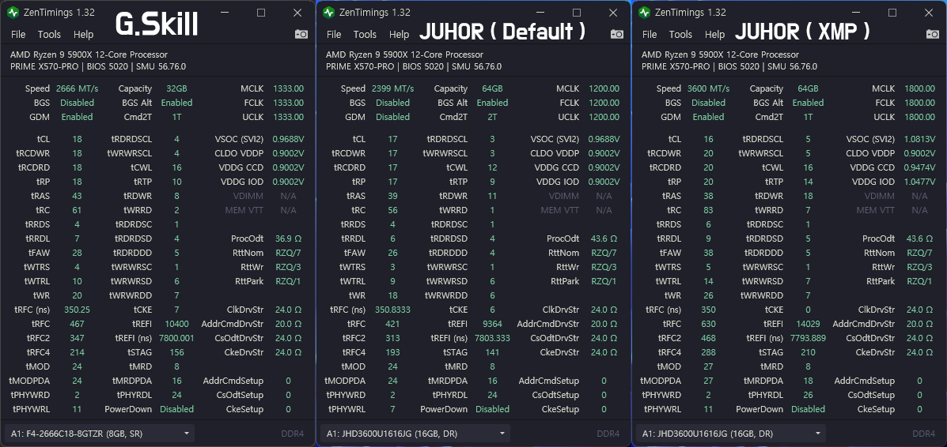Click AMD Ryzen 9 5900X text in XMP window
The image size is (947, 447).
[x=720, y=55]
